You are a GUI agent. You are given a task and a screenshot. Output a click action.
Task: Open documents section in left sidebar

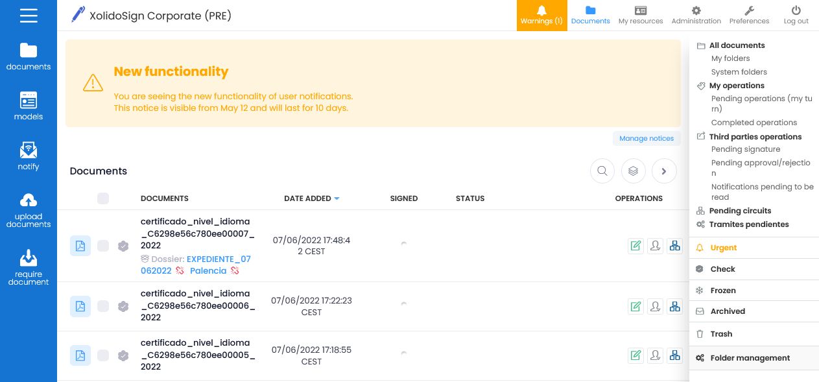[x=29, y=56]
